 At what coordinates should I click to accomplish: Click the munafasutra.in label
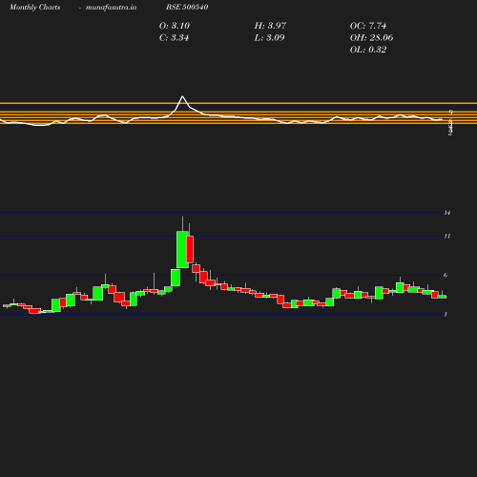coord(111,7)
